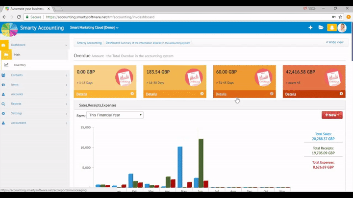Click the browser reload button
The width and height of the screenshot is (353, 198).
(x=19, y=17)
